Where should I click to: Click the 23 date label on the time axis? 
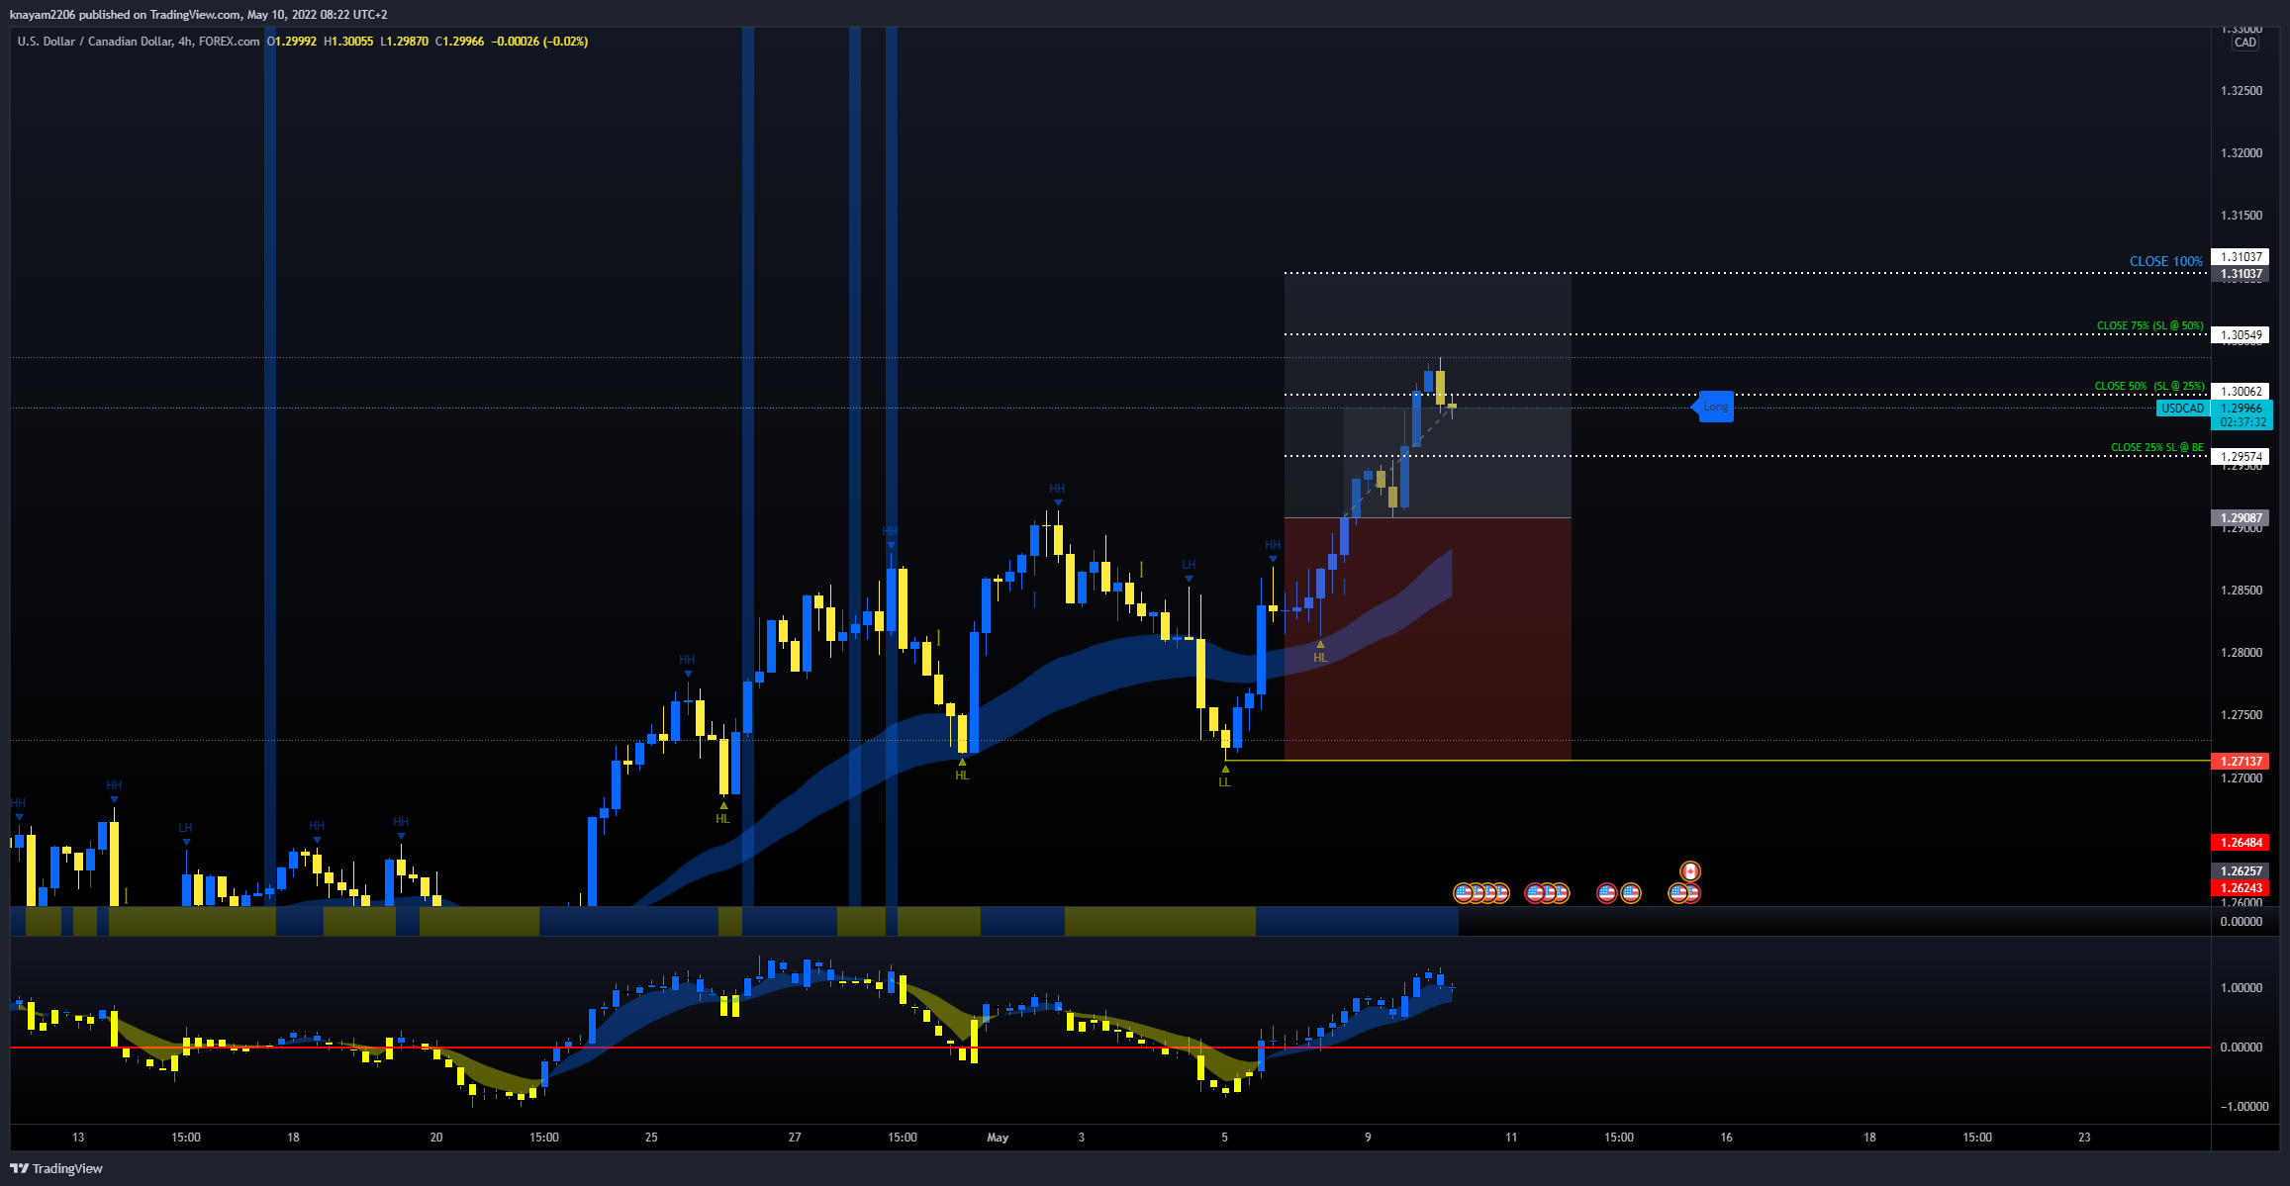[x=2084, y=1138]
